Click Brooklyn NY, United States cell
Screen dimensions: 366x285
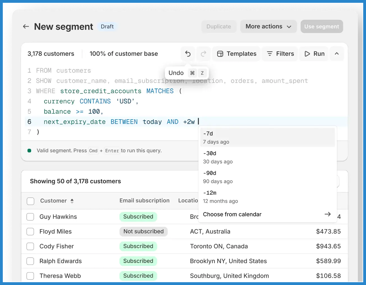point(228,261)
